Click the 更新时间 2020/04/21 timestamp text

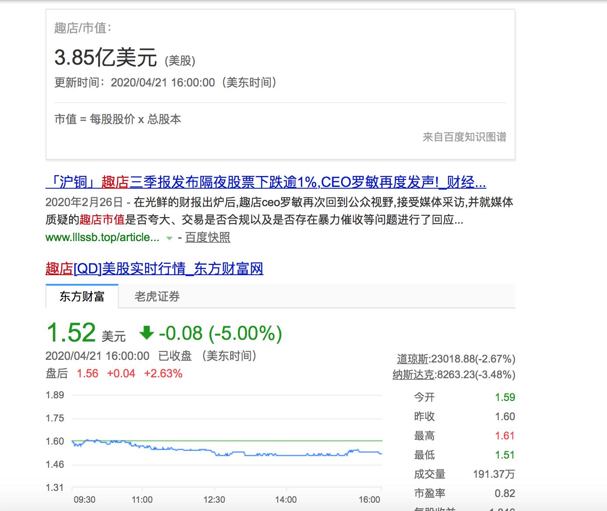[165, 83]
